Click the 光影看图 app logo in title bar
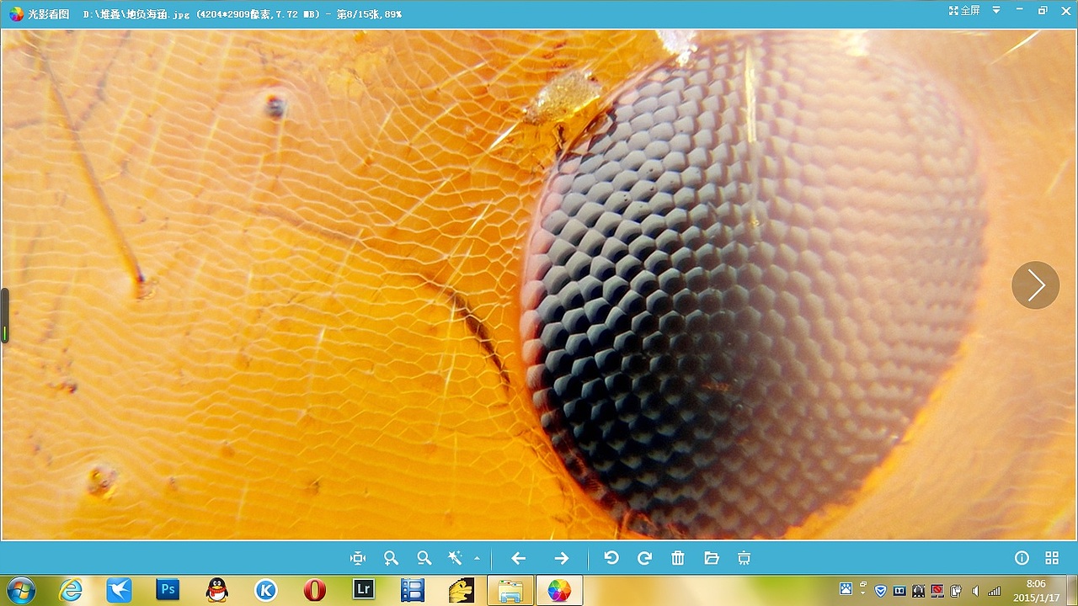The width and height of the screenshot is (1078, 606). [x=16, y=13]
